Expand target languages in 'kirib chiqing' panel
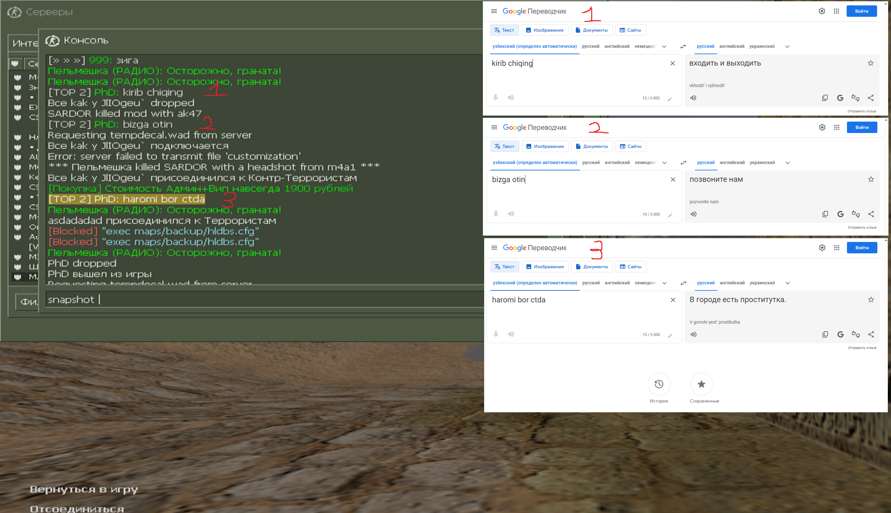Viewport: 891px width, 513px height. [x=787, y=47]
